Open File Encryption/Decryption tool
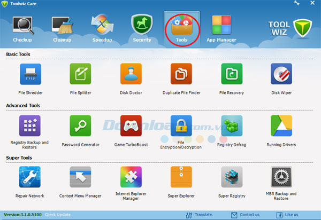This screenshot has width=321, height=220. pyautogui.click(x=181, y=125)
